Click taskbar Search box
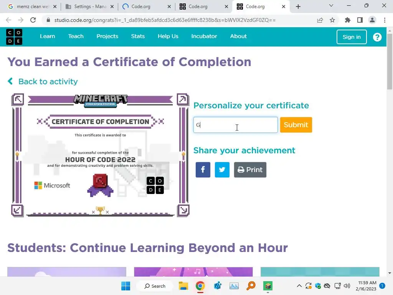 [155, 286]
